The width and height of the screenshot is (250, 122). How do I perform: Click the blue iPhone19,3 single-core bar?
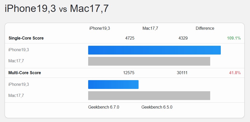[154, 50]
